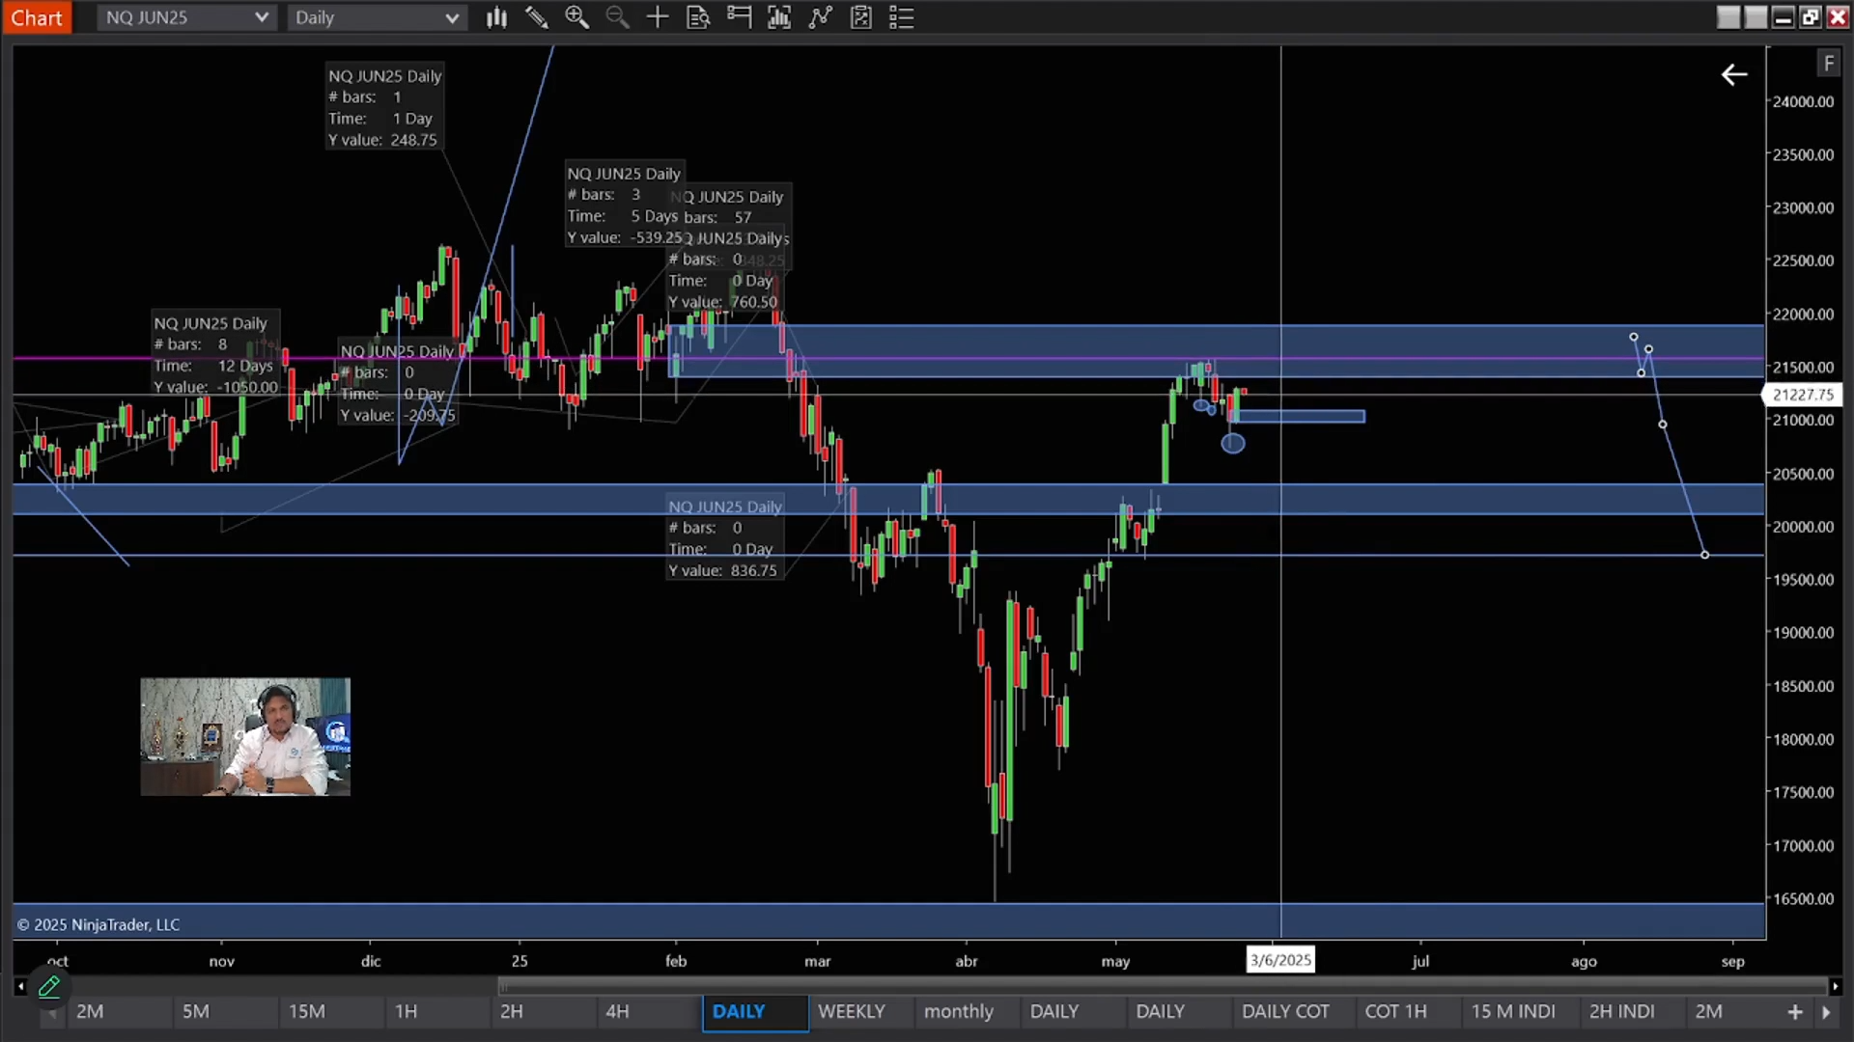Open the drawing tools pencil menu

(537, 17)
